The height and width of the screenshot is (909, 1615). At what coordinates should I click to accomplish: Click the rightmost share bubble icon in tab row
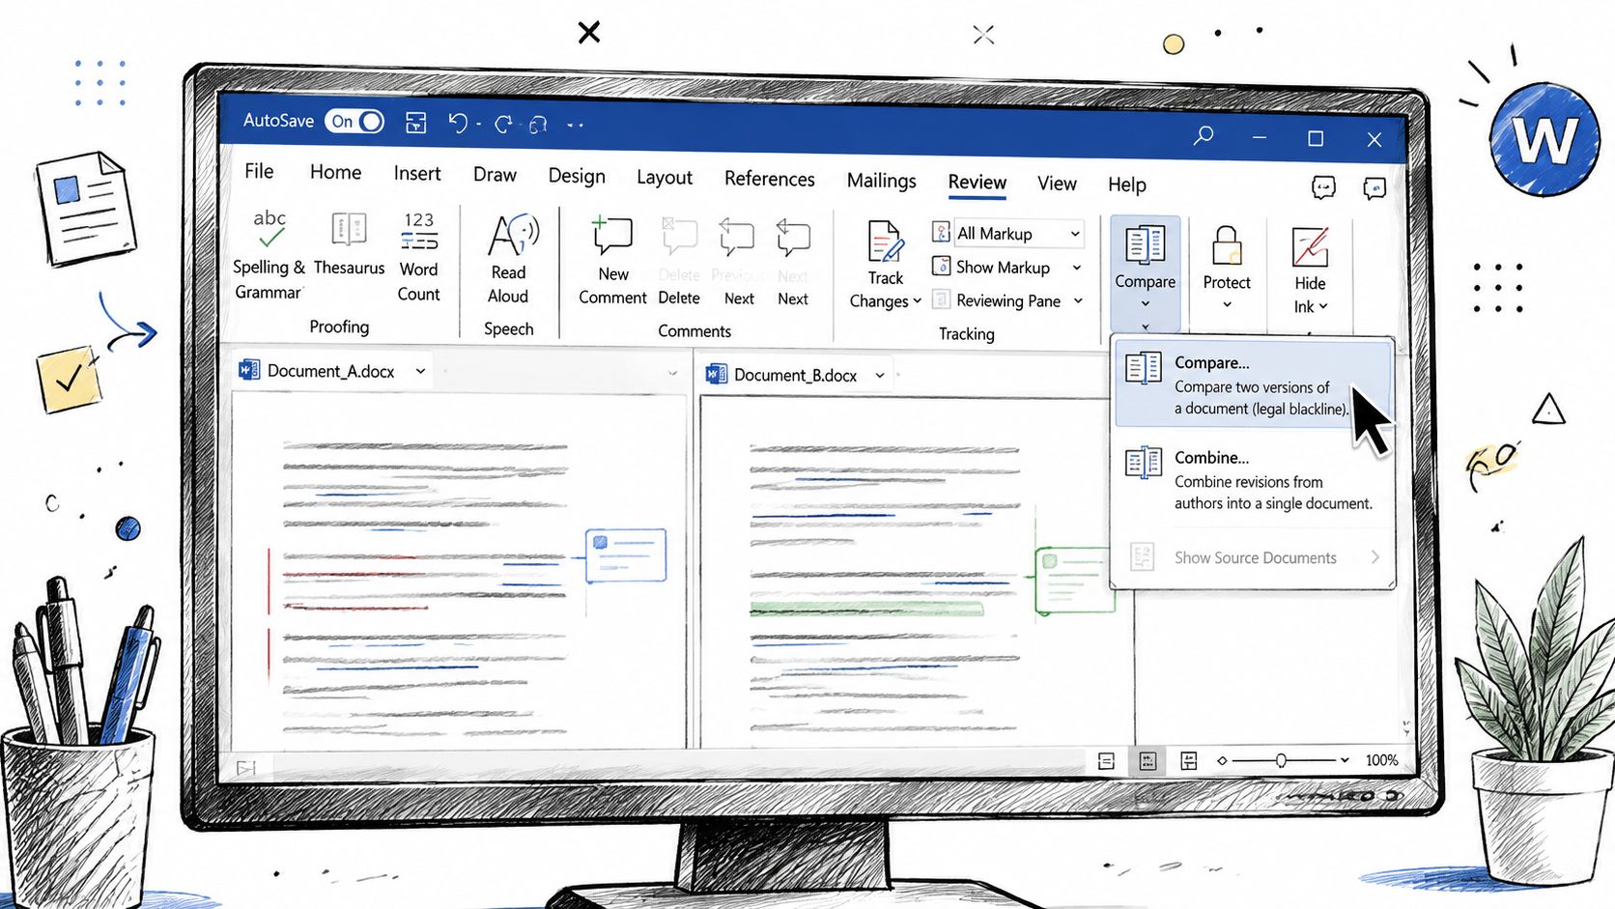[x=1374, y=188]
